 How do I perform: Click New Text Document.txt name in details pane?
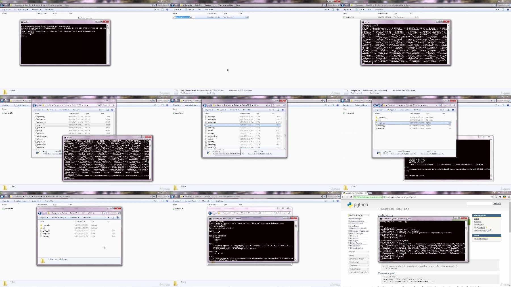[x=190, y=91]
